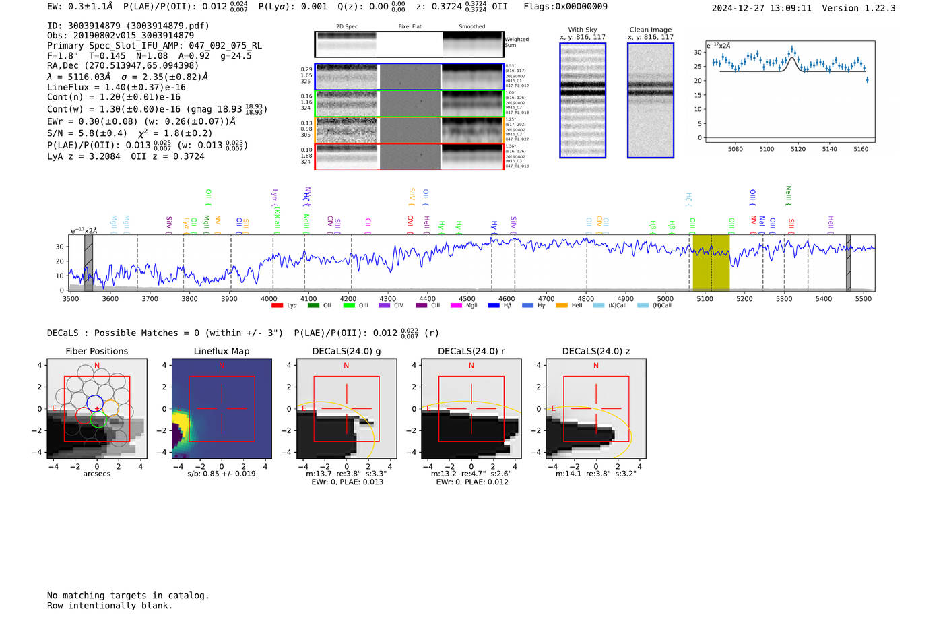Click the MgII magenta legend swatch
The width and height of the screenshot is (943, 642).
click(456, 306)
